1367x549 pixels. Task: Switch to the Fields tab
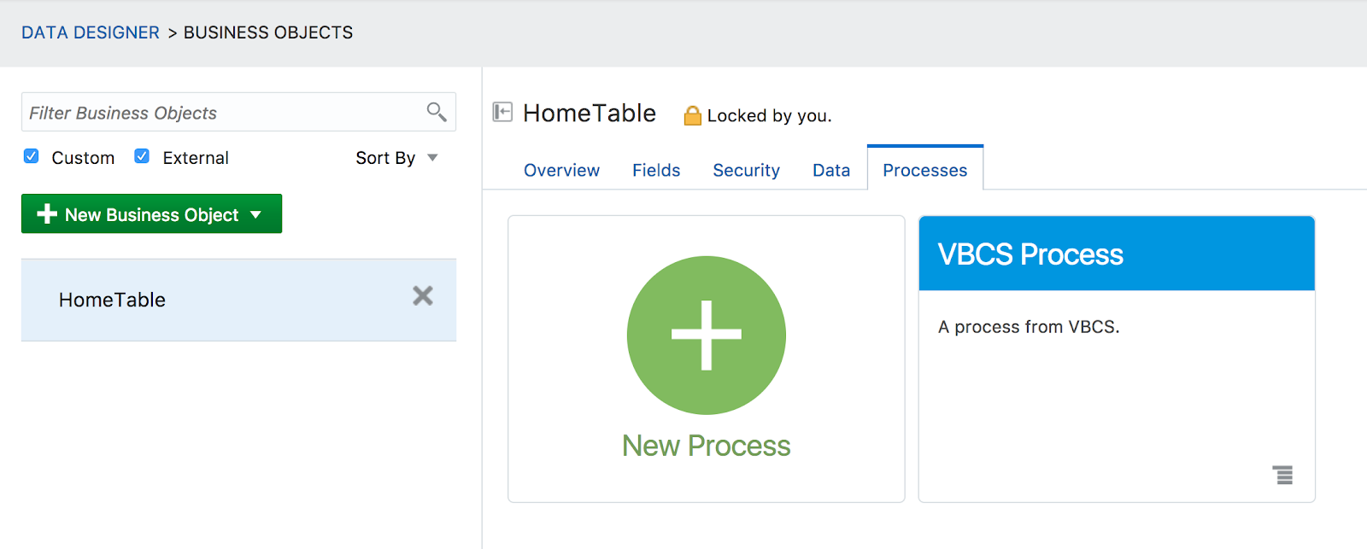[656, 170]
